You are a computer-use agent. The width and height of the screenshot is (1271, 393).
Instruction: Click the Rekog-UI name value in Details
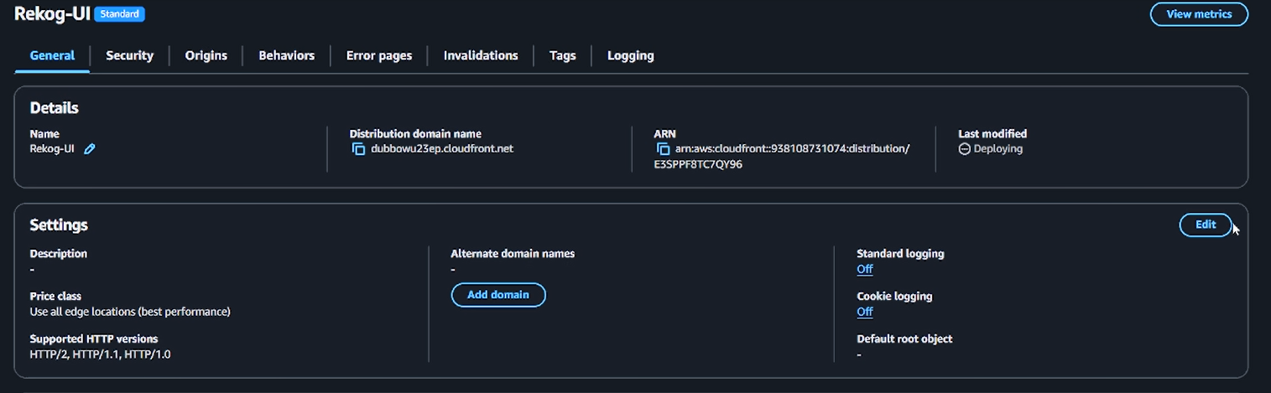[52, 149]
